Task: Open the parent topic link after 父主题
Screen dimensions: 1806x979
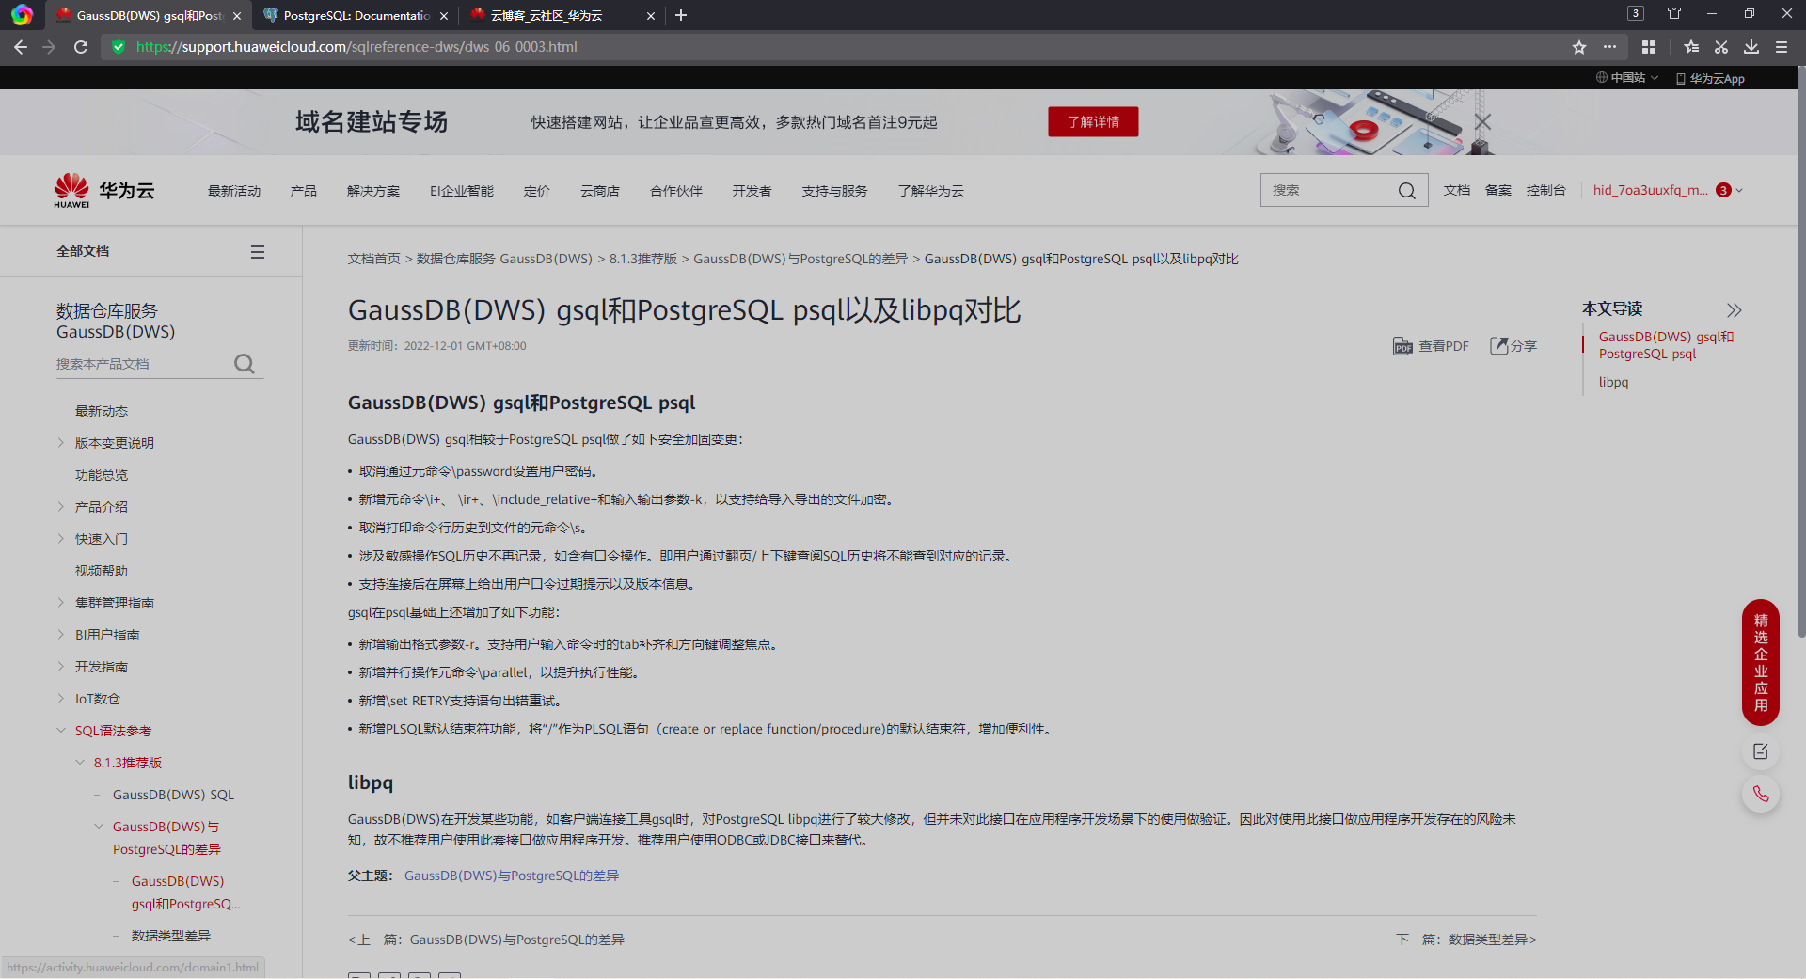Action: pyautogui.click(x=512, y=876)
